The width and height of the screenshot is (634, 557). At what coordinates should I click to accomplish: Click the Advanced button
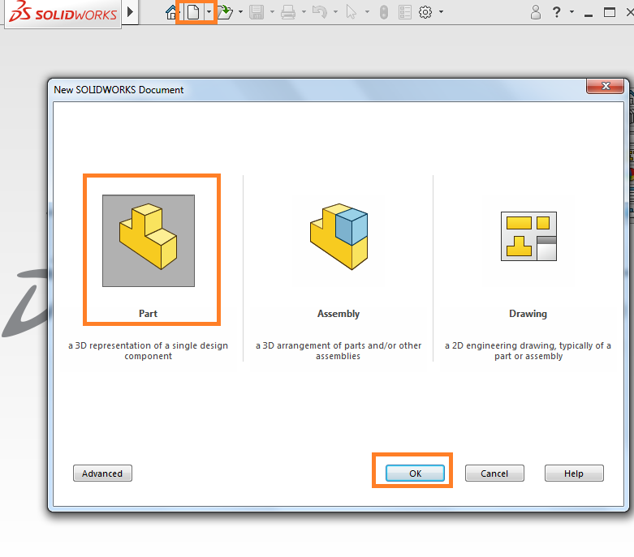[102, 473]
